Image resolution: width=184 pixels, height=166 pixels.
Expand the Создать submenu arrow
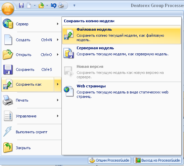pyautogui.click(x=58, y=40)
